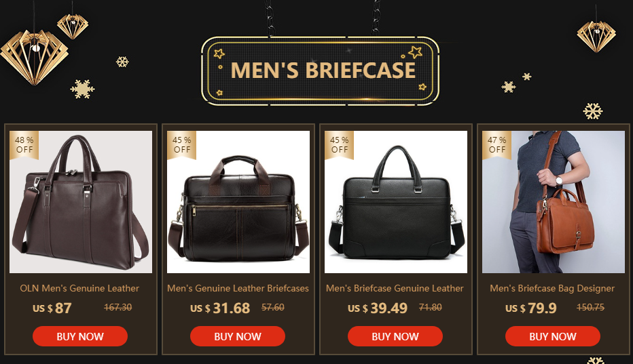Click the Men's Briefcase banner sign
The image size is (633, 364).
320,71
